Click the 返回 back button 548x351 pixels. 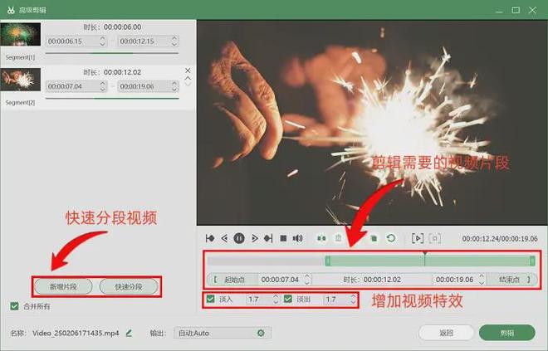(x=447, y=333)
